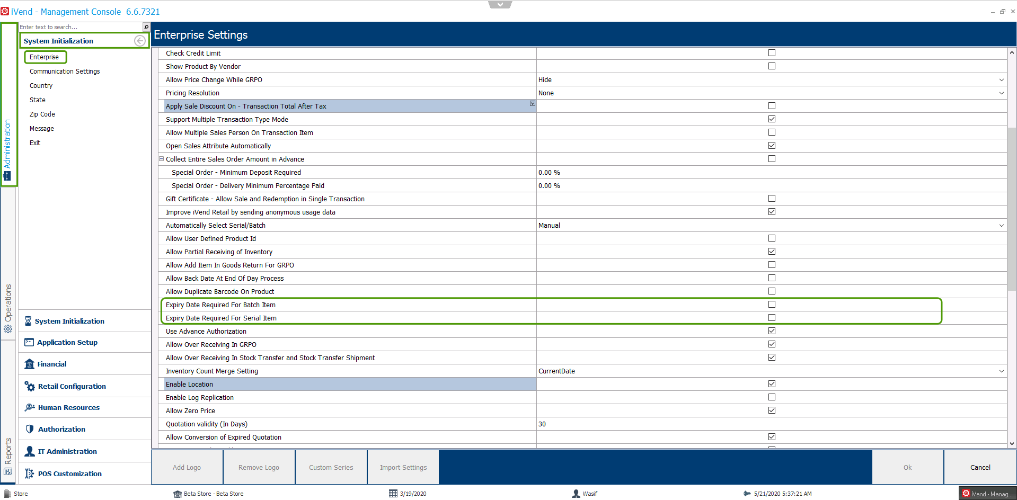Click the Application Setup window icon

pos(29,342)
